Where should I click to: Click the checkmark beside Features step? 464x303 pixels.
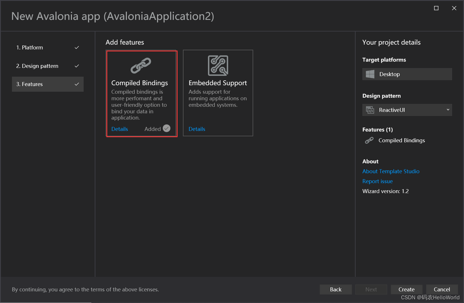(x=77, y=84)
